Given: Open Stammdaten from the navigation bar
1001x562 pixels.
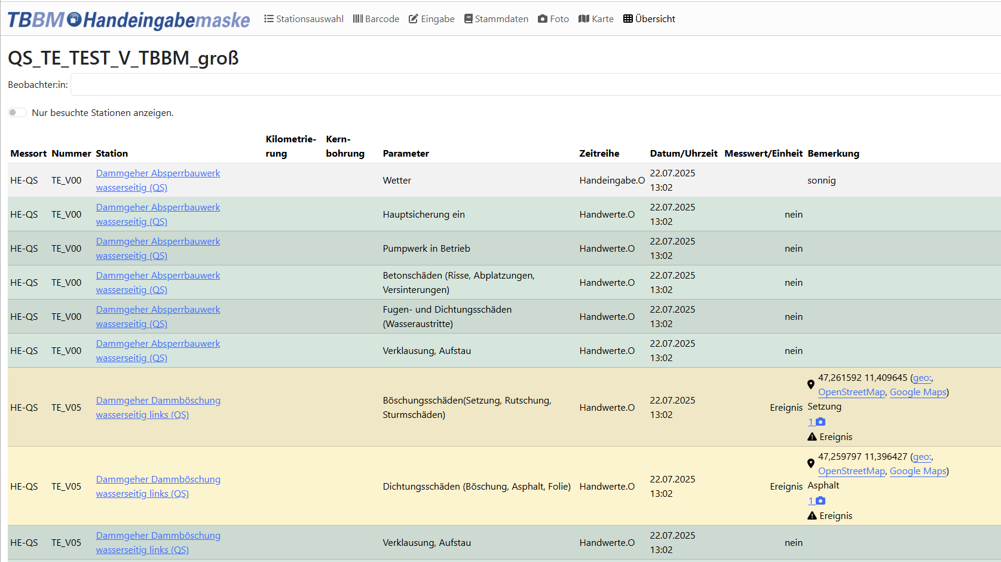Looking at the screenshot, I should pyautogui.click(x=496, y=19).
